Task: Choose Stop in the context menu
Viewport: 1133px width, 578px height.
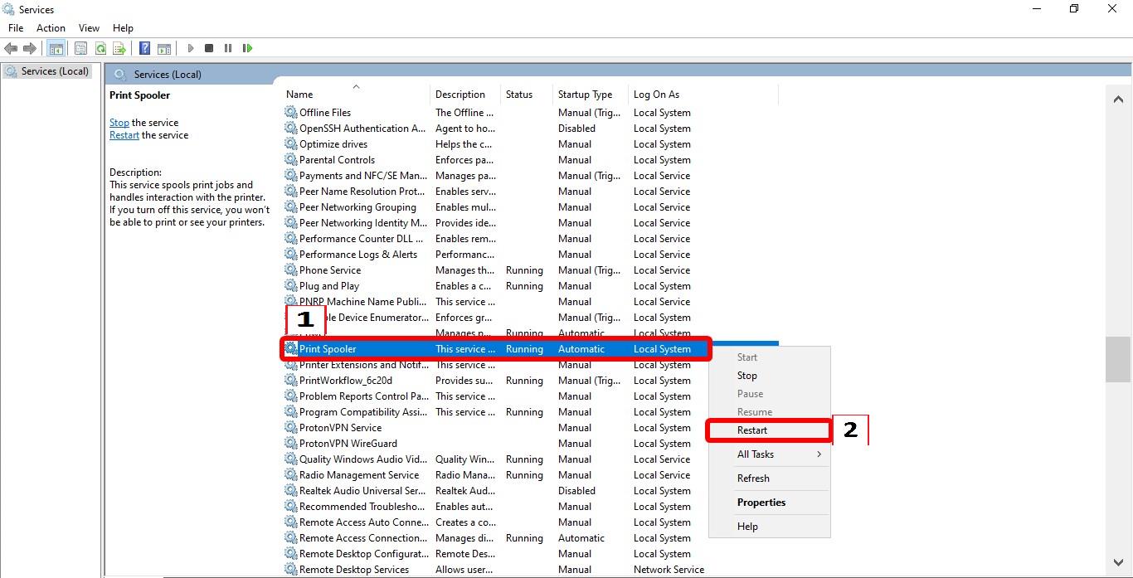Action: pos(769,376)
